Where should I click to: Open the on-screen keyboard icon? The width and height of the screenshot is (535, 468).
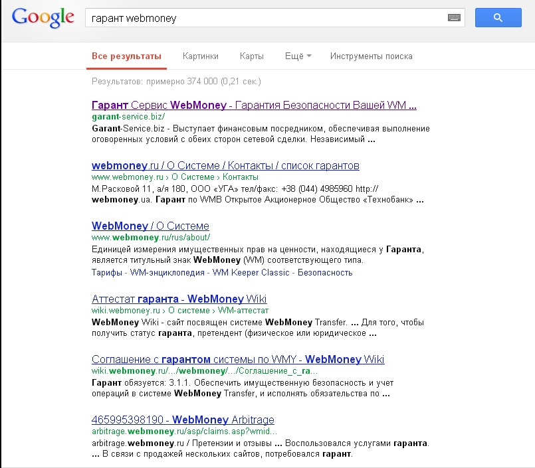click(454, 19)
